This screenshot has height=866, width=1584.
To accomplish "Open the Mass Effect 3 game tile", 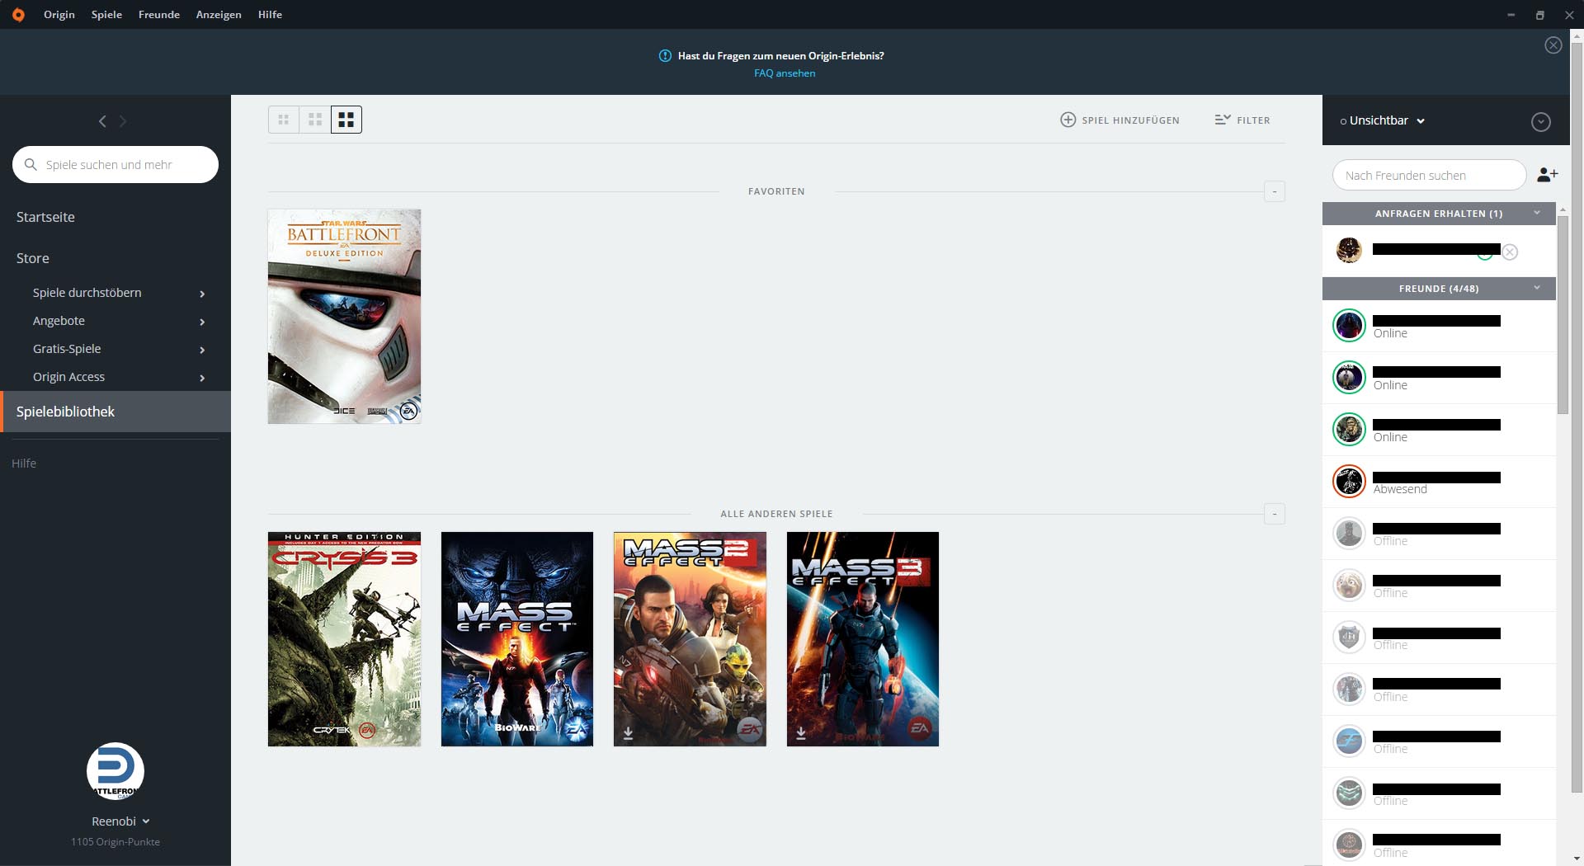I will (x=863, y=639).
